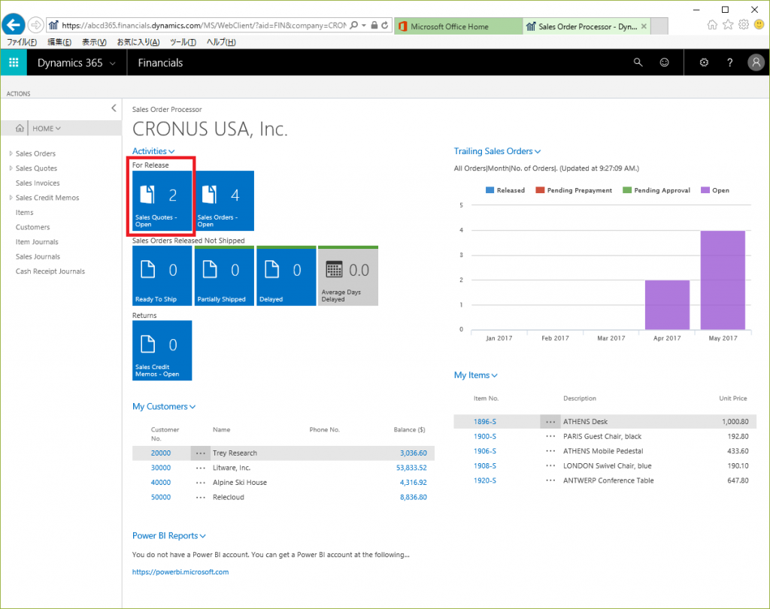Switch to the Microsoft Office Home tab

(x=458, y=26)
